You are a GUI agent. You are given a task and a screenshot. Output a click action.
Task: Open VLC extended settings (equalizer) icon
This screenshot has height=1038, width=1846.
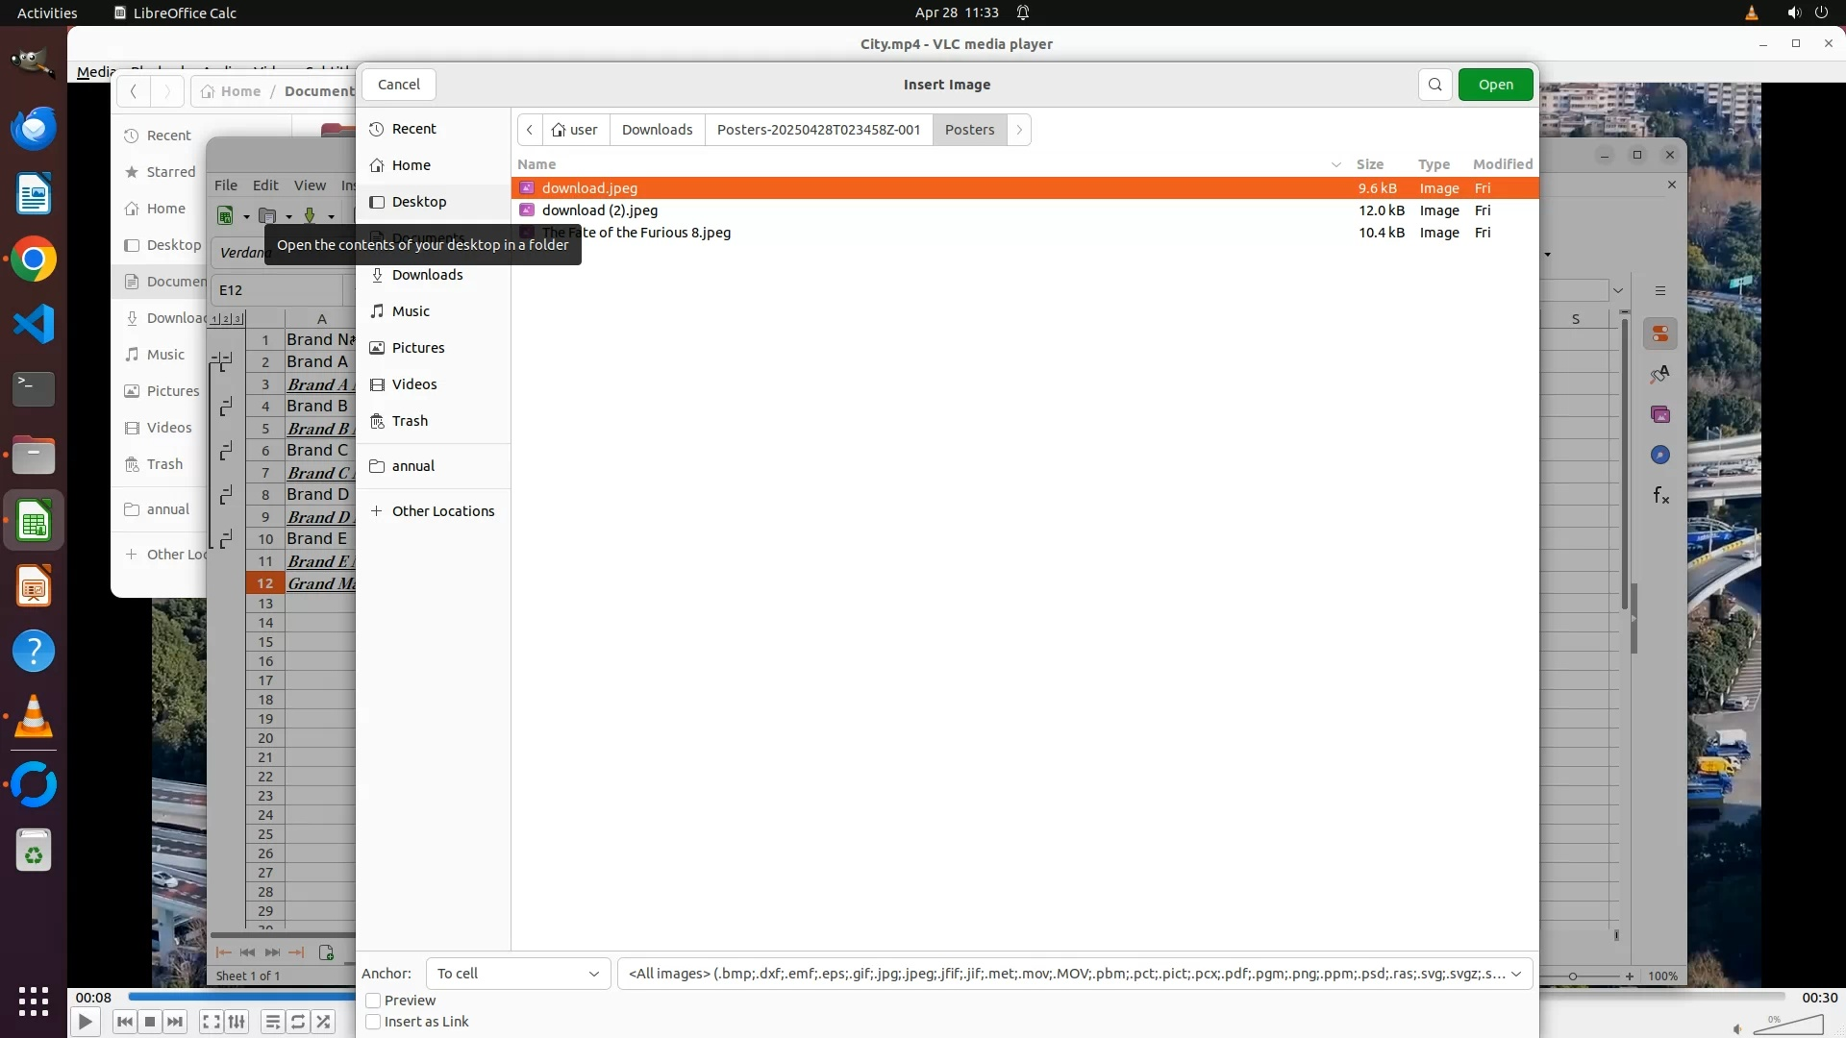pos(237,1022)
